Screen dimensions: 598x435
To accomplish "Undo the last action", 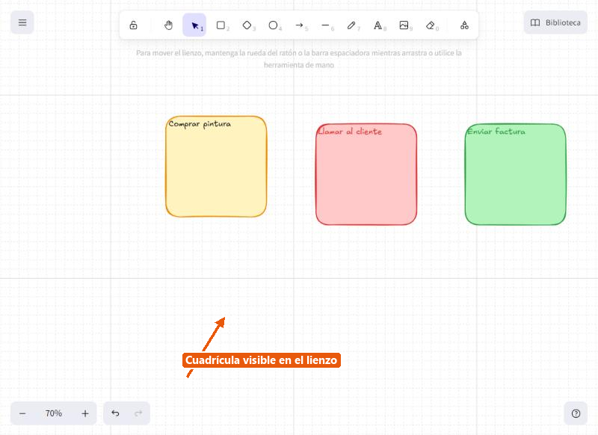I will click(x=115, y=413).
